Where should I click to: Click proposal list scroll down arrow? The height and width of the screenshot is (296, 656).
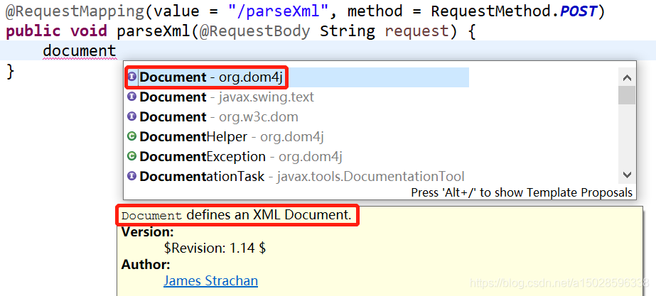627,175
